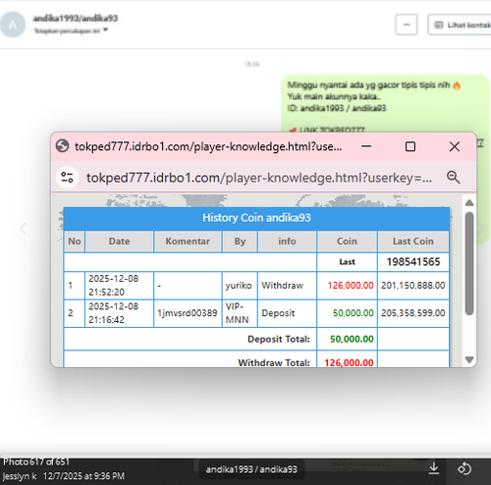Click the green chat message bubble
491x485 pixels.
385,103
